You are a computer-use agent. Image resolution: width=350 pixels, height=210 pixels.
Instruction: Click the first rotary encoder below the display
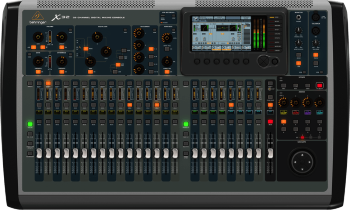[197, 61]
